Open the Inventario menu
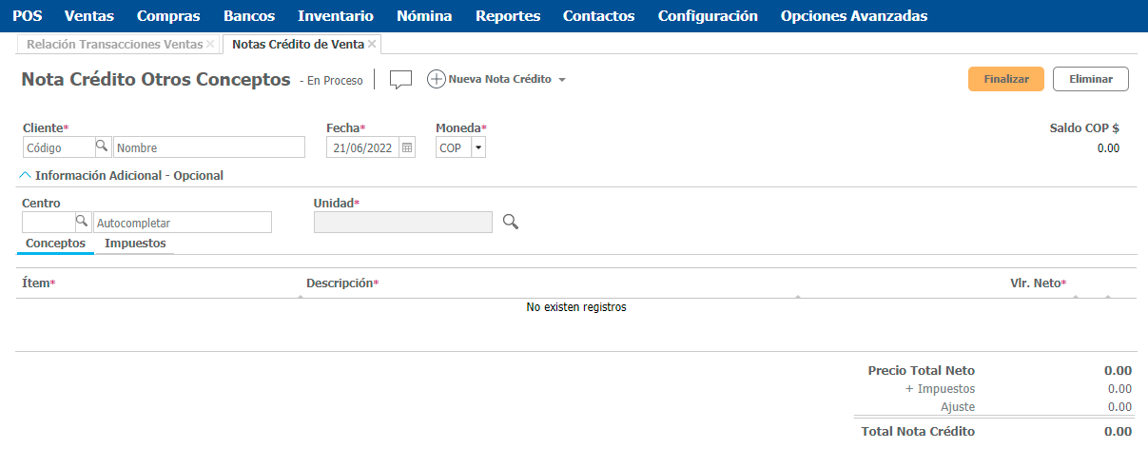The height and width of the screenshot is (449, 1148). (x=335, y=16)
